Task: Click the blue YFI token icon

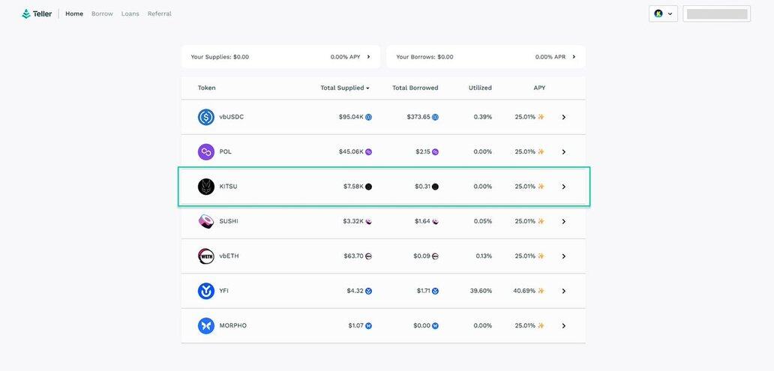Action: click(x=206, y=291)
